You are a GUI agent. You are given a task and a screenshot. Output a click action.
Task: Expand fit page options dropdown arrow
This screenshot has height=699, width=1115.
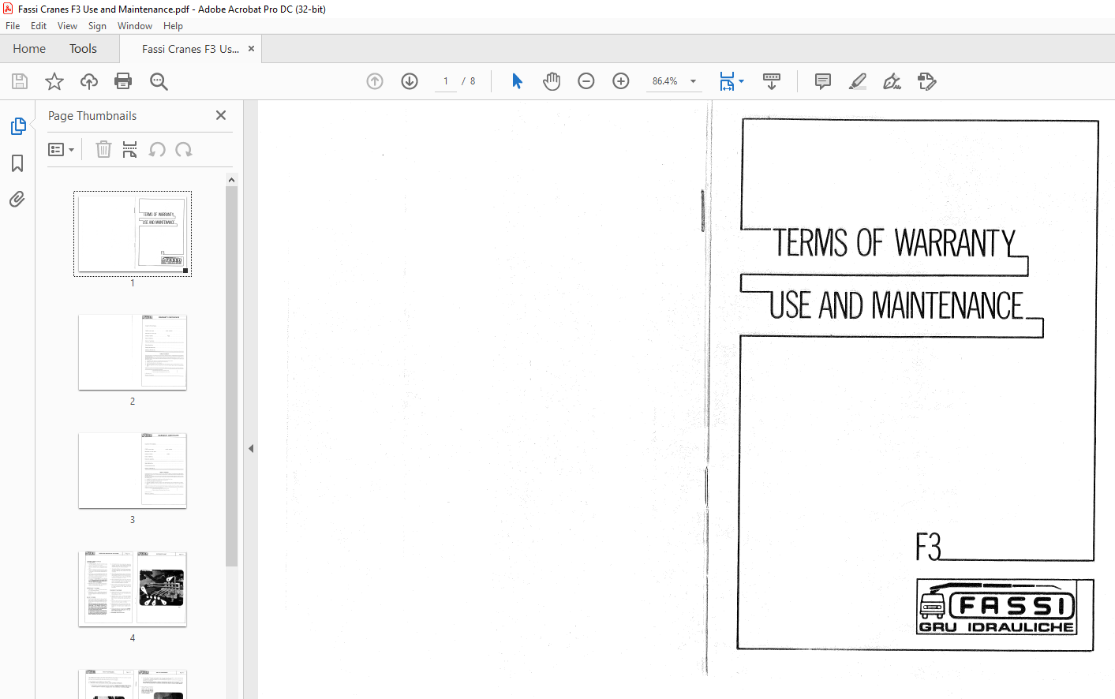pos(742,81)
